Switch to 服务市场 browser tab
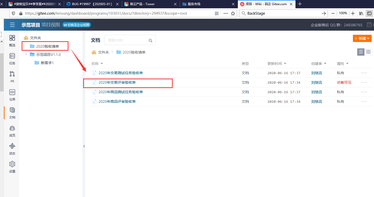 point(208,4)
